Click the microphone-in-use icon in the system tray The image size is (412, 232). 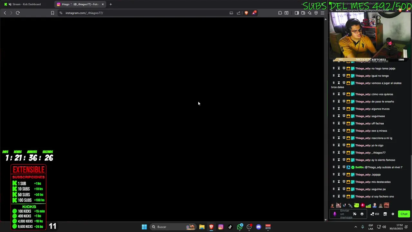363,227
